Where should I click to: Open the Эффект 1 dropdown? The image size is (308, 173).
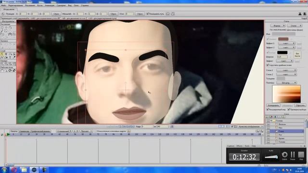click(287, 43)
